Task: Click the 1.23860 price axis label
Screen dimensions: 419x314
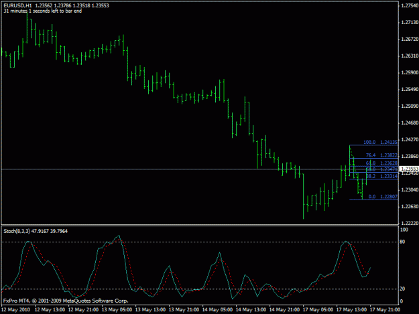Action: (x=410, y=157)
